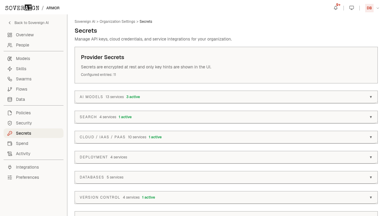This screenshot has width=385, height=216.
Task: Open Integrations settings
Action: 33,167
